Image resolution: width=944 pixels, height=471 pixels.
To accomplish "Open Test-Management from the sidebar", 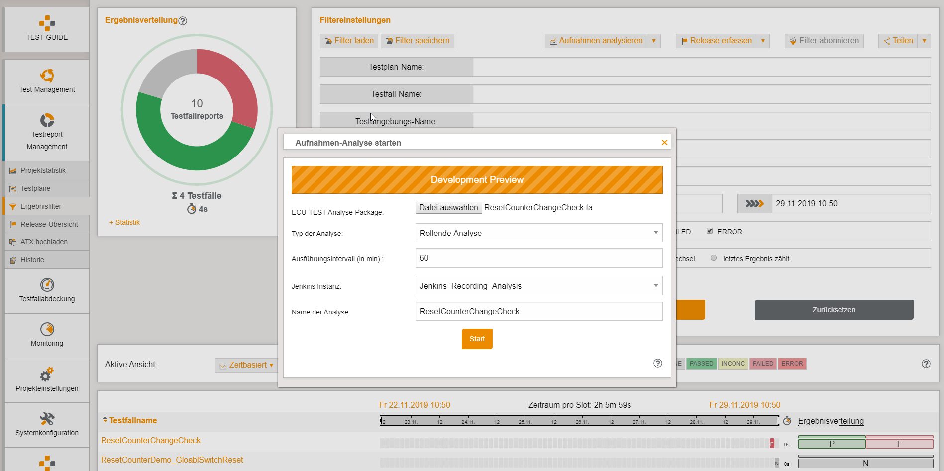I will (x=47, y=76).
